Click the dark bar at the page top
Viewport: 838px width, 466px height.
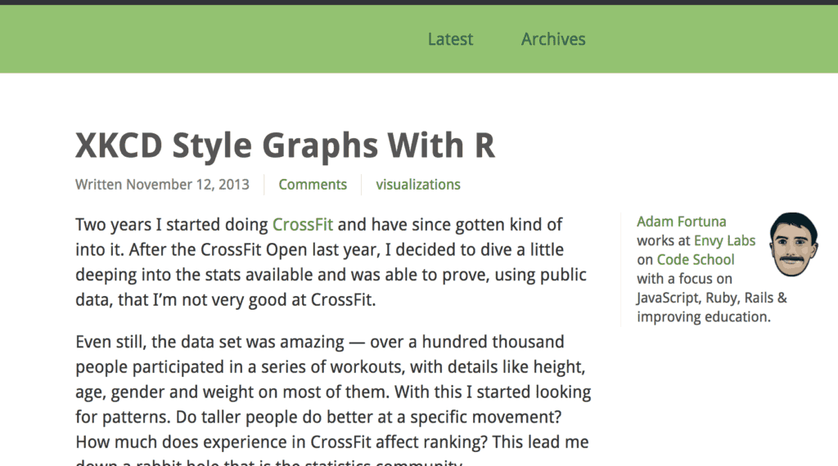419,2
